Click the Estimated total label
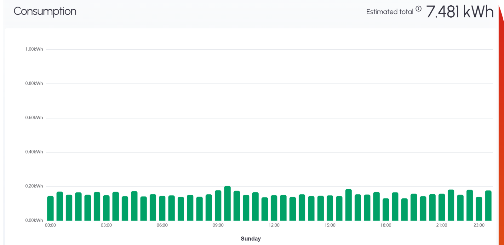 click(390, 12)
